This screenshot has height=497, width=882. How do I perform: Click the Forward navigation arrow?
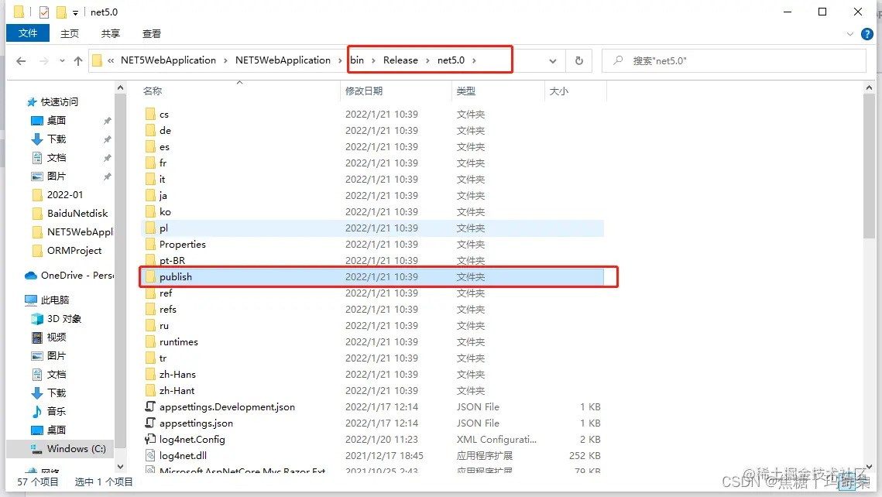(44, 60)
